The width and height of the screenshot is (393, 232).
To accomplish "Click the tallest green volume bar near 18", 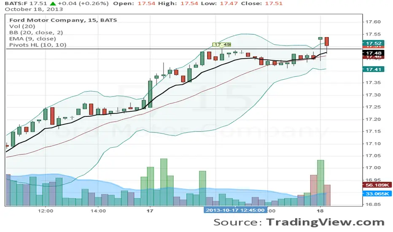I will coord(320,183).
